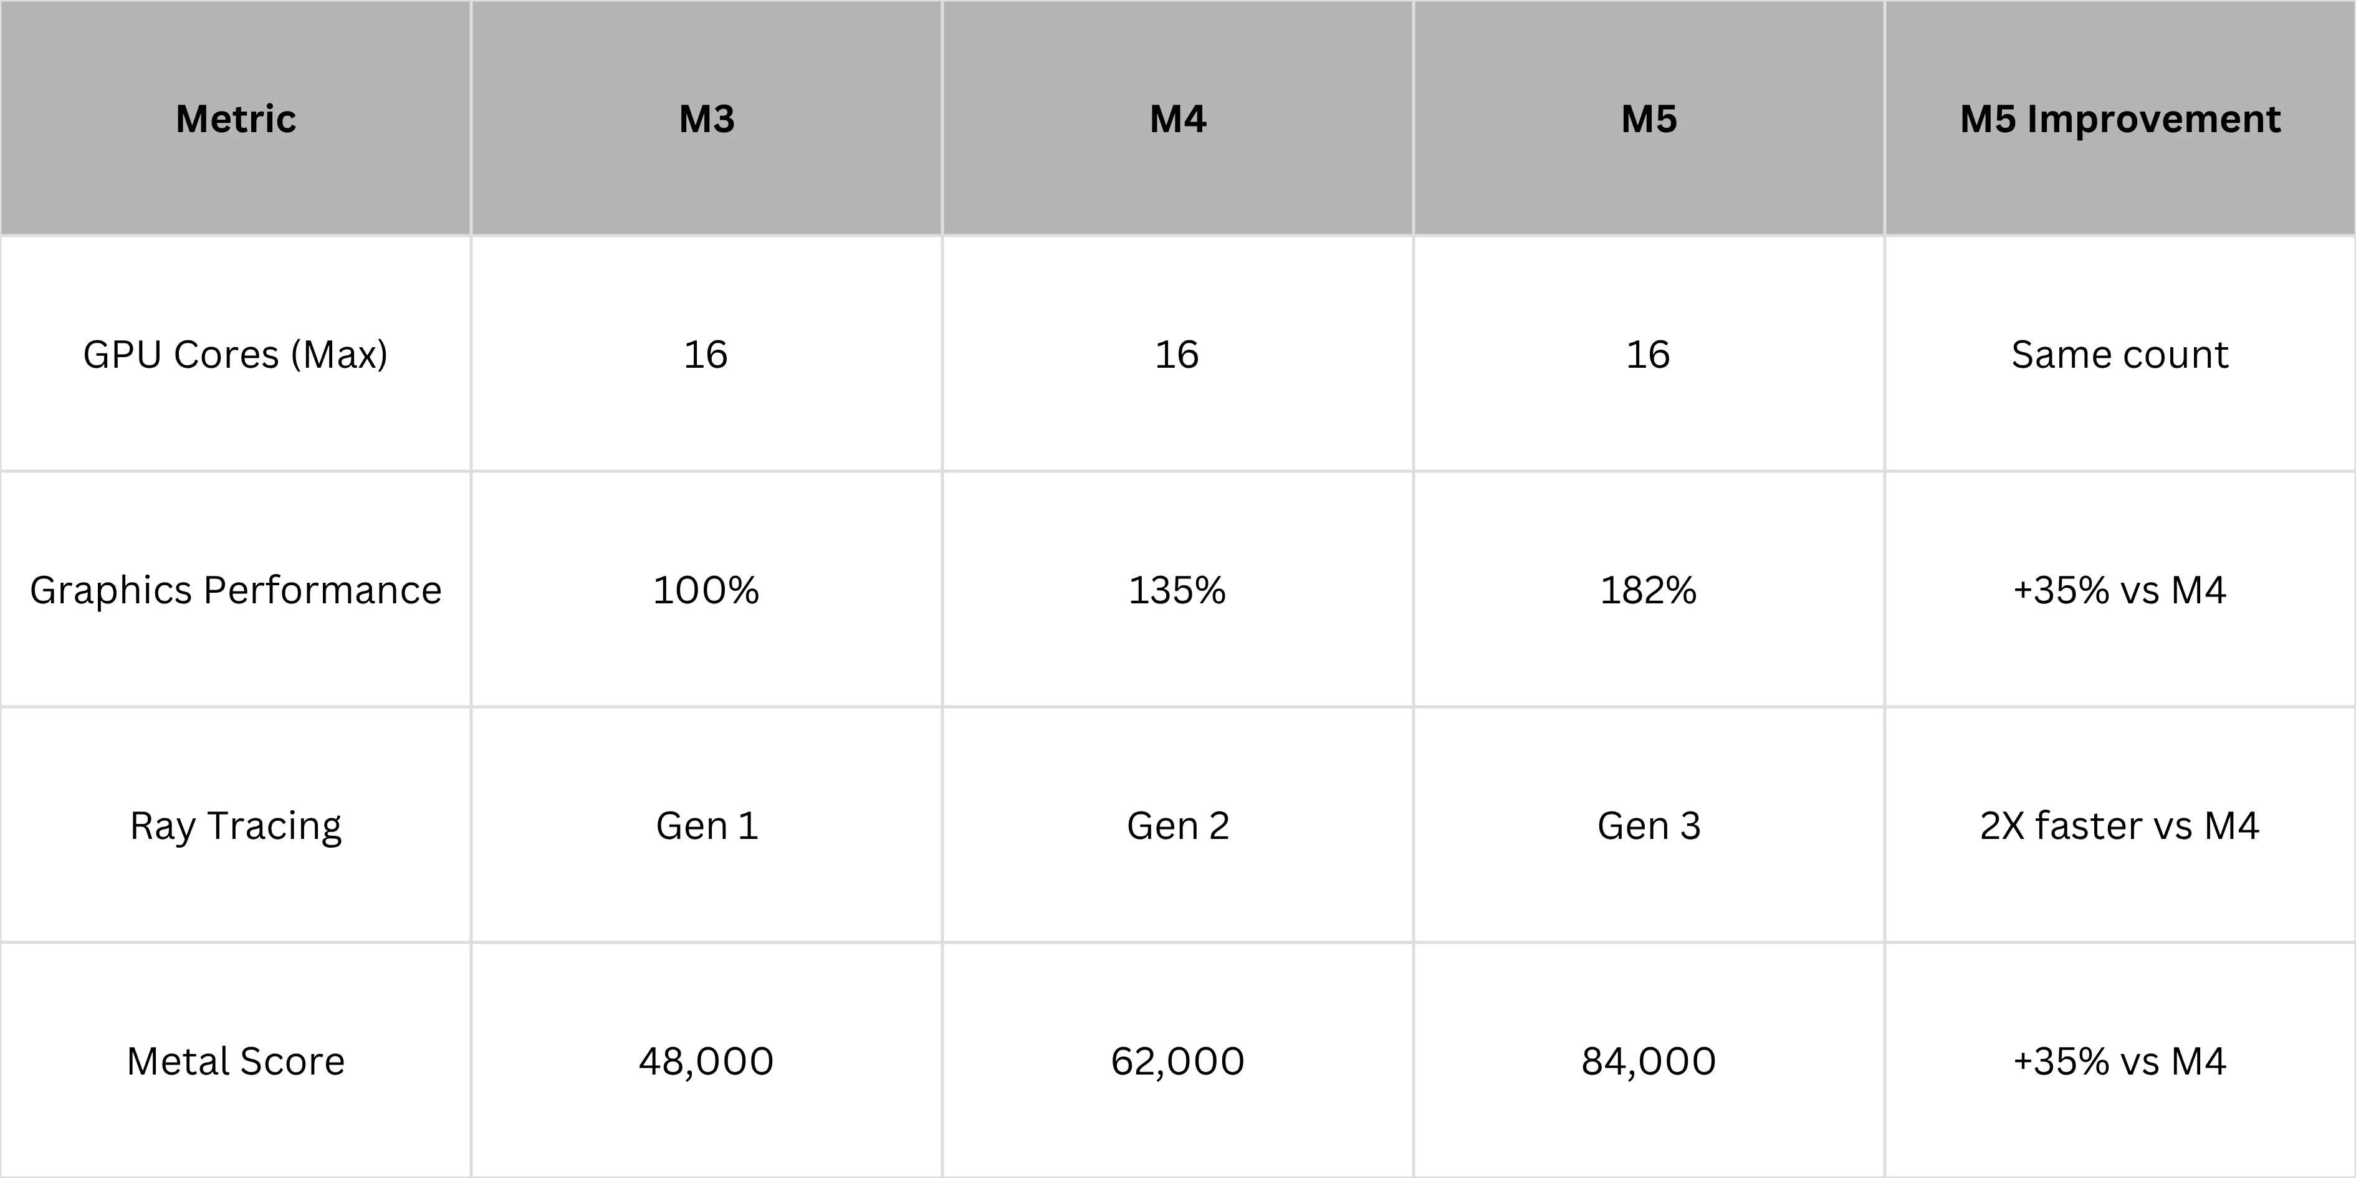Click the M5 Improvement header cell
The height and width of the screenshot is (1178, 2356).
point(2119,119)
